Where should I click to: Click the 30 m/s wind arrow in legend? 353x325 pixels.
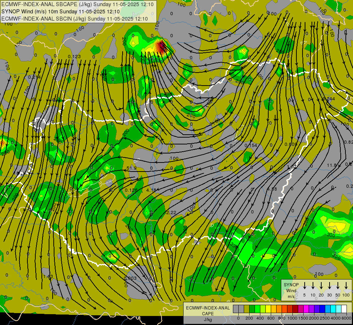click(x=329, y=286)
